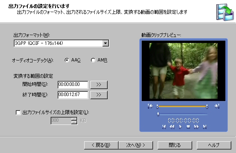236x153 pixels.
Task: Fast forward the preview clip
Action: [196, 127]
